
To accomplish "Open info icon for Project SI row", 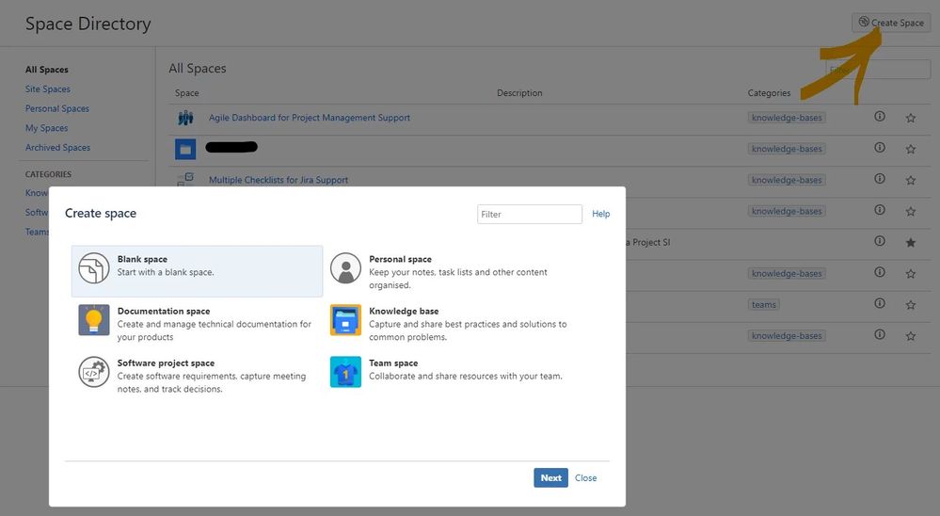I will (x=880, y=241).
